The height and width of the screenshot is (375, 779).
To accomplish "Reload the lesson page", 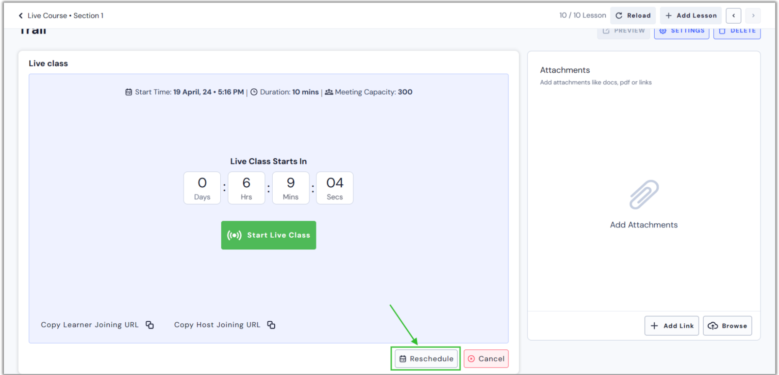I will 633,16.
